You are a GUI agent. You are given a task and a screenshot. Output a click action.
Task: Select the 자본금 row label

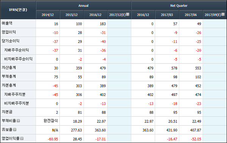(x=7, y=112)
